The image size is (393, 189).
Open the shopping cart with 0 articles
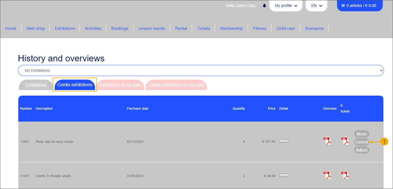pyautogui.click(x=359, y=6)
